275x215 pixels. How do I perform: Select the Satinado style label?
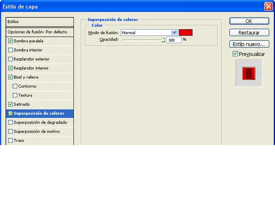pos(22,104)
